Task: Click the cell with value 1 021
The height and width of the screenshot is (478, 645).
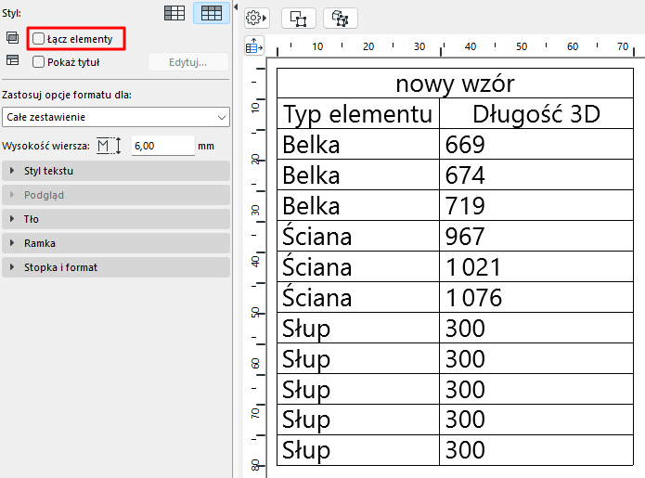Action: pyautogui.click(x=536, y=266)
